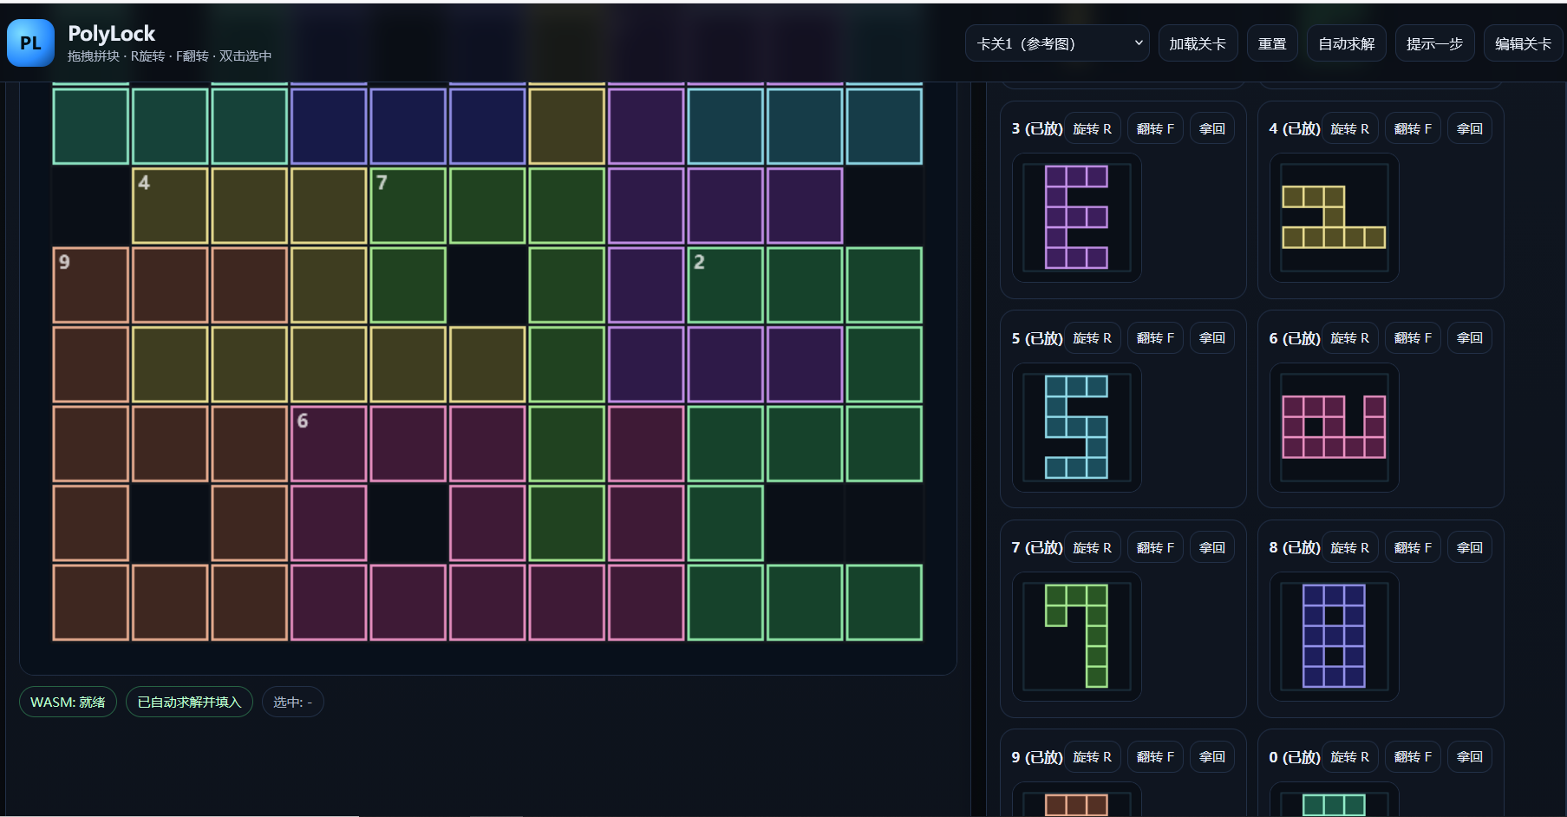Click the 加载关卡 button
Screen dimensions: 1567x817
[x=1198, y=42]
